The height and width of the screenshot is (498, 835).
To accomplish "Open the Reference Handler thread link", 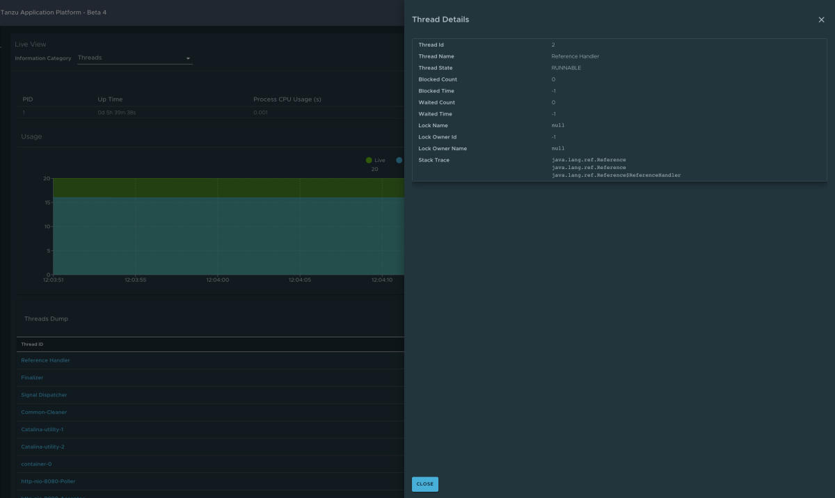I will (46, 360).
